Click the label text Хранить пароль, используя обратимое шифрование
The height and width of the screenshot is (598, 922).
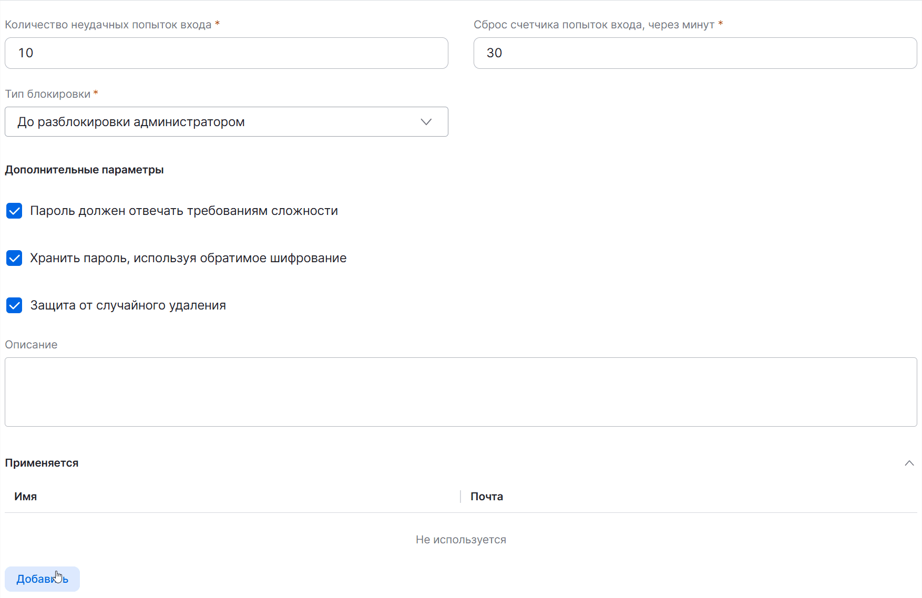coord(188,258)
